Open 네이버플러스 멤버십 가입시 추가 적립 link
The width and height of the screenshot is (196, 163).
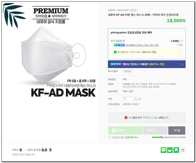(x=142, y=45)
